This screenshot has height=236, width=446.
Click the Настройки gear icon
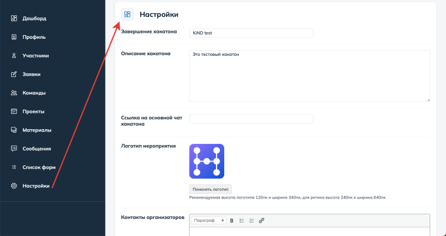tap(14, 186)
